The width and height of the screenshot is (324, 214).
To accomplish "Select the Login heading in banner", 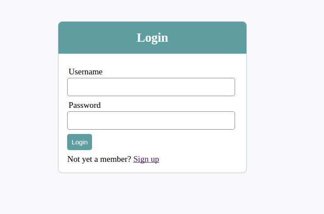I will pos(153,38).
